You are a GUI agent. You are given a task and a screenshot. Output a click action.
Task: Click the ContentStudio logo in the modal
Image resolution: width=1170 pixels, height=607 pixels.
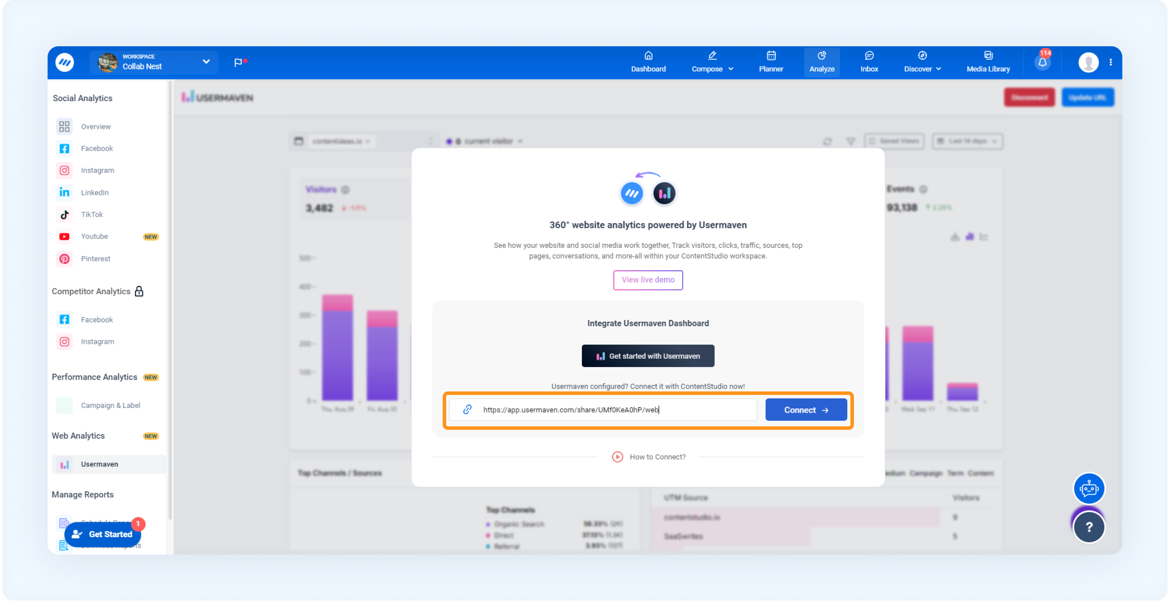pos(631,193)
